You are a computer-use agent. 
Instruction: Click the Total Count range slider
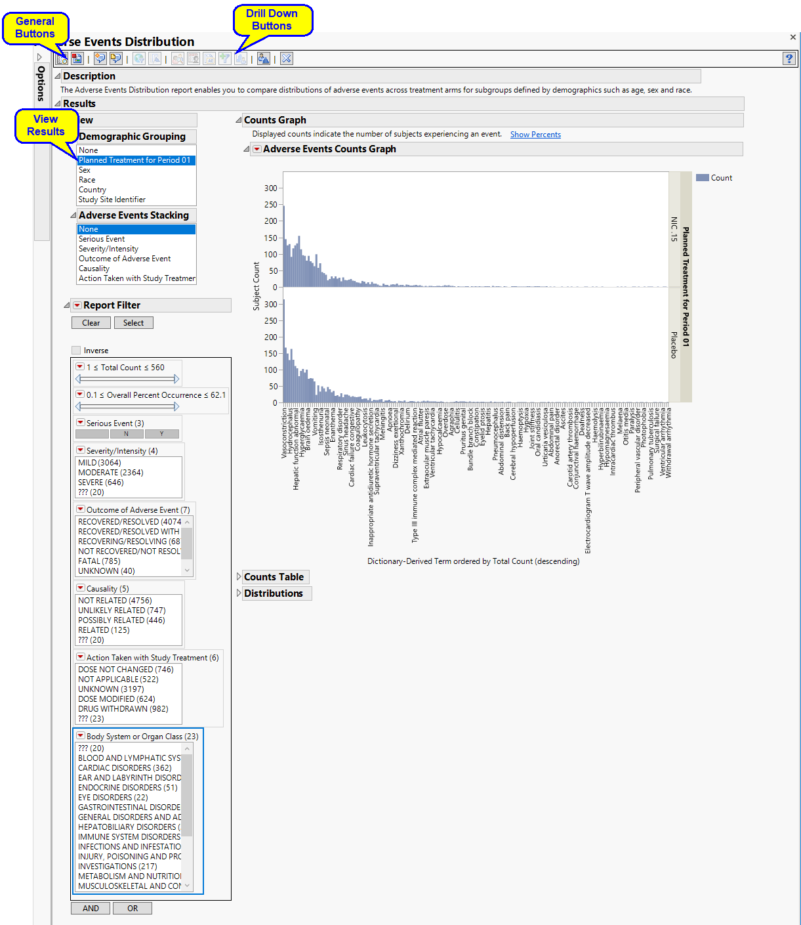click(127, 379)
